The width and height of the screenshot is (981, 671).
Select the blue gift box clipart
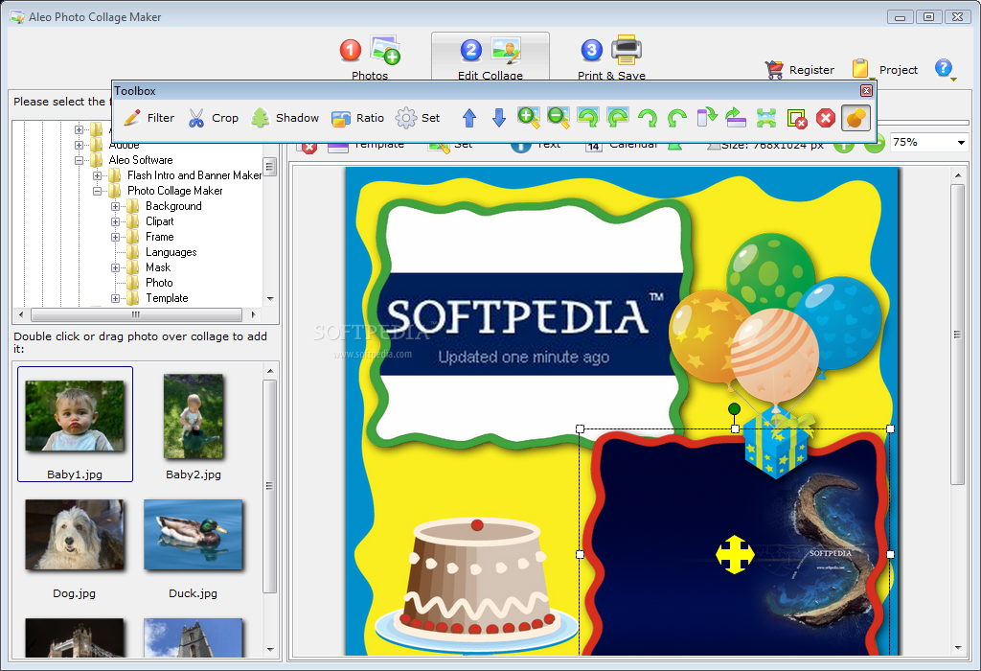click(x=776, y=442)
